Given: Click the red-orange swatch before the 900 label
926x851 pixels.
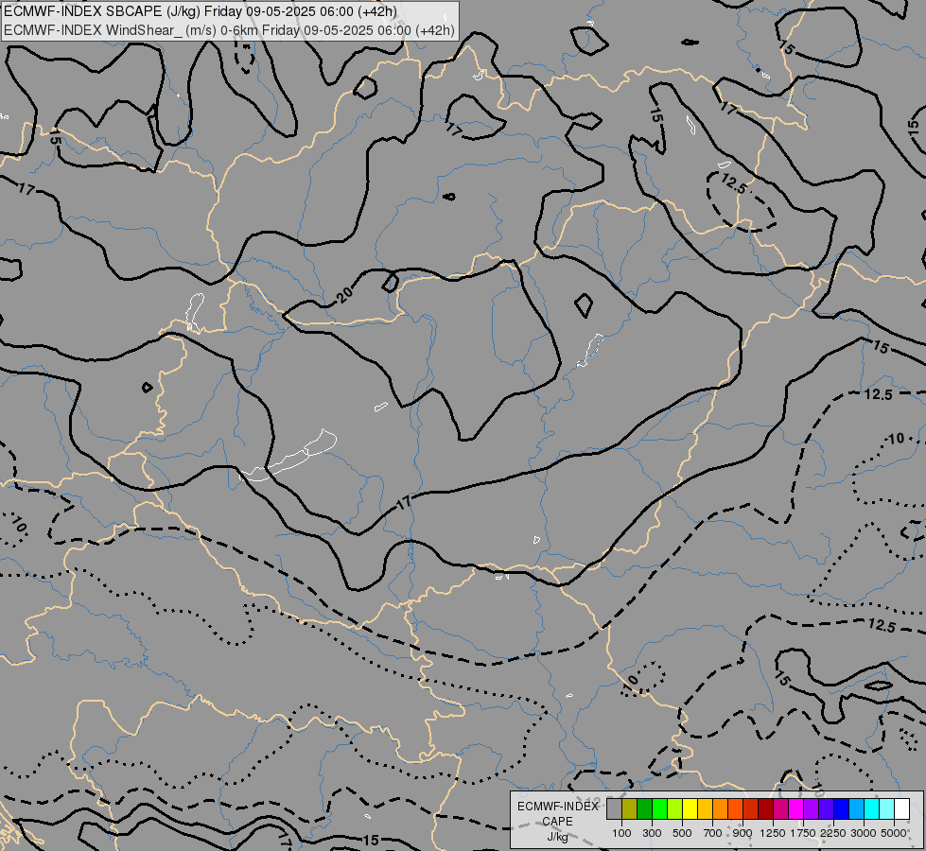Looking at the screenshot, I should (735, 808).
